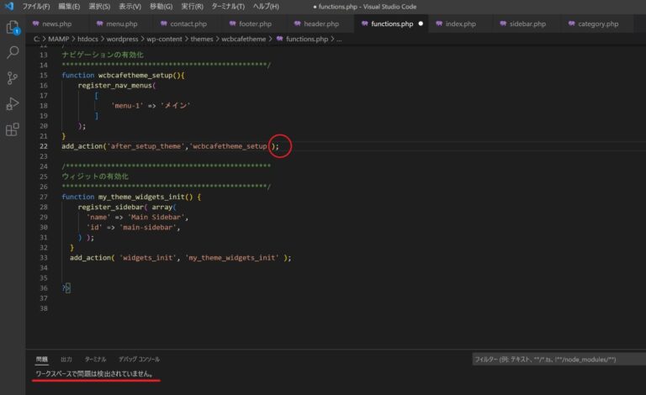The image size is (646, 395).
Task: Click line number 22 in gutter
Action: [x=43, y=146]
